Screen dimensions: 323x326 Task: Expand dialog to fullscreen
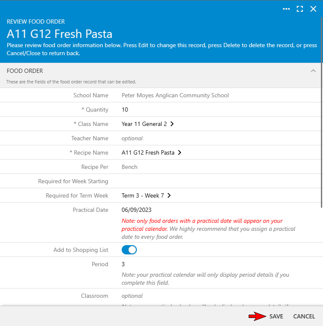300,9
